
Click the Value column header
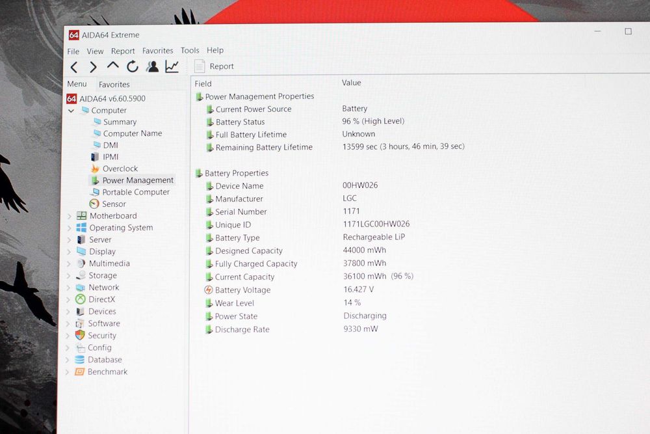(352, 83)
